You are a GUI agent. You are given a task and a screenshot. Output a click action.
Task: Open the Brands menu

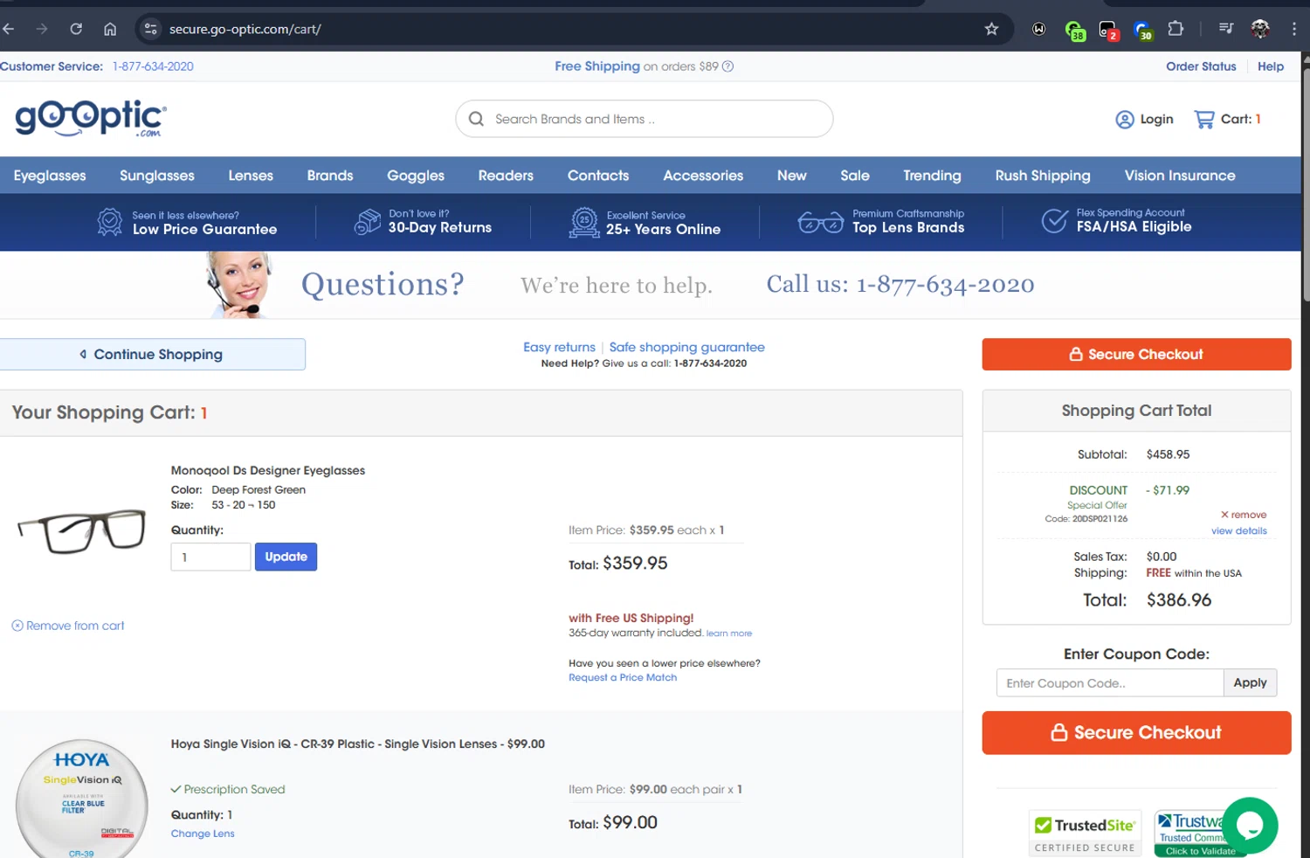click(330, 176)
